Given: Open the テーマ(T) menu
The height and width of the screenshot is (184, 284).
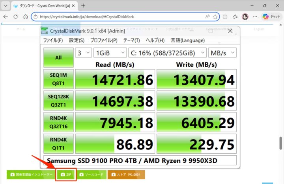Looking at the screenshot, I should pyautogui.click(x=131, y=40).
